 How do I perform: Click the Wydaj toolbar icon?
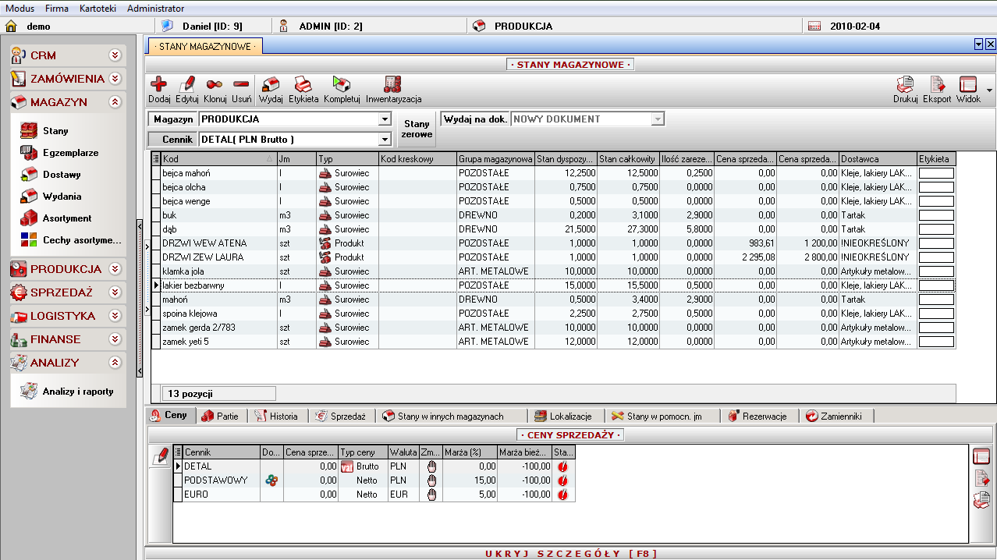[x=271, y=84]
